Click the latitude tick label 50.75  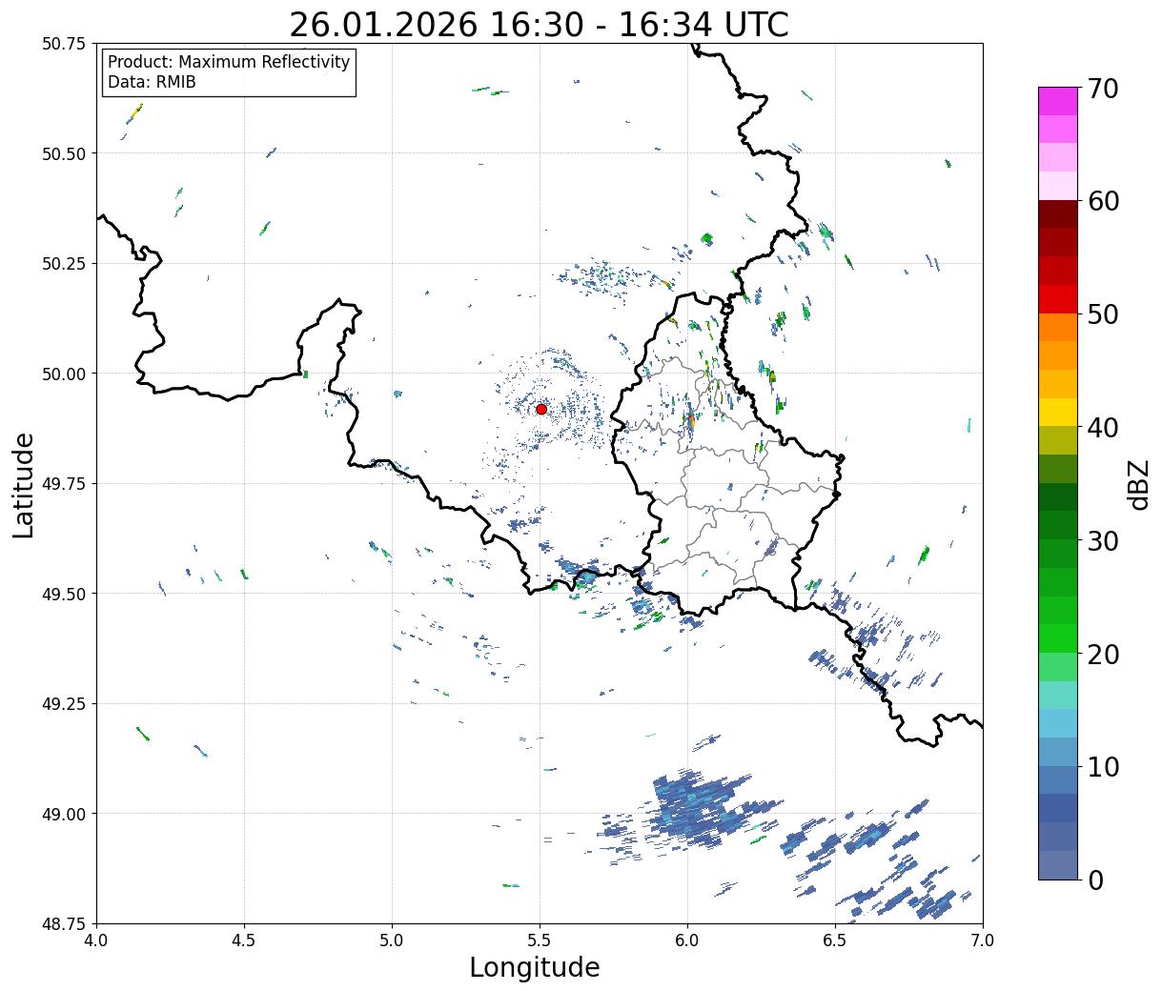[x=64, y=44]
